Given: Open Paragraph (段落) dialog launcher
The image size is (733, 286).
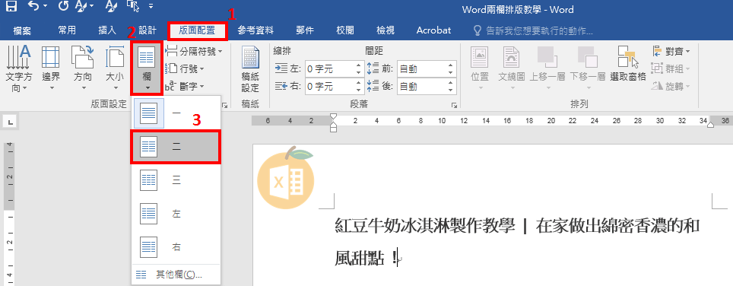Looking at the screenshot, I should click(x=454, y=106).
